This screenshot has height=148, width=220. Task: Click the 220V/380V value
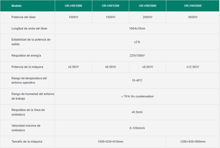[x=137, y=55]
